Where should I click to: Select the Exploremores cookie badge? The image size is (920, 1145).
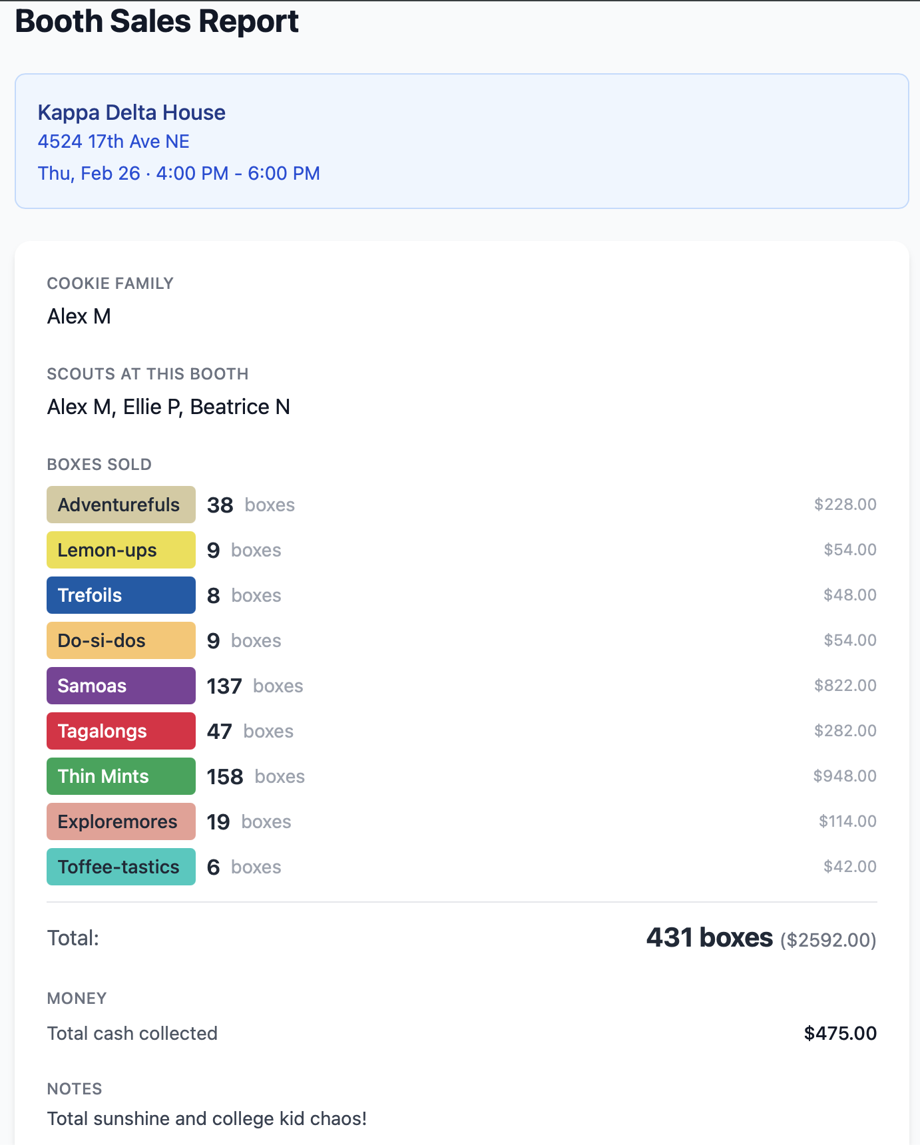[x=120, y=821]
